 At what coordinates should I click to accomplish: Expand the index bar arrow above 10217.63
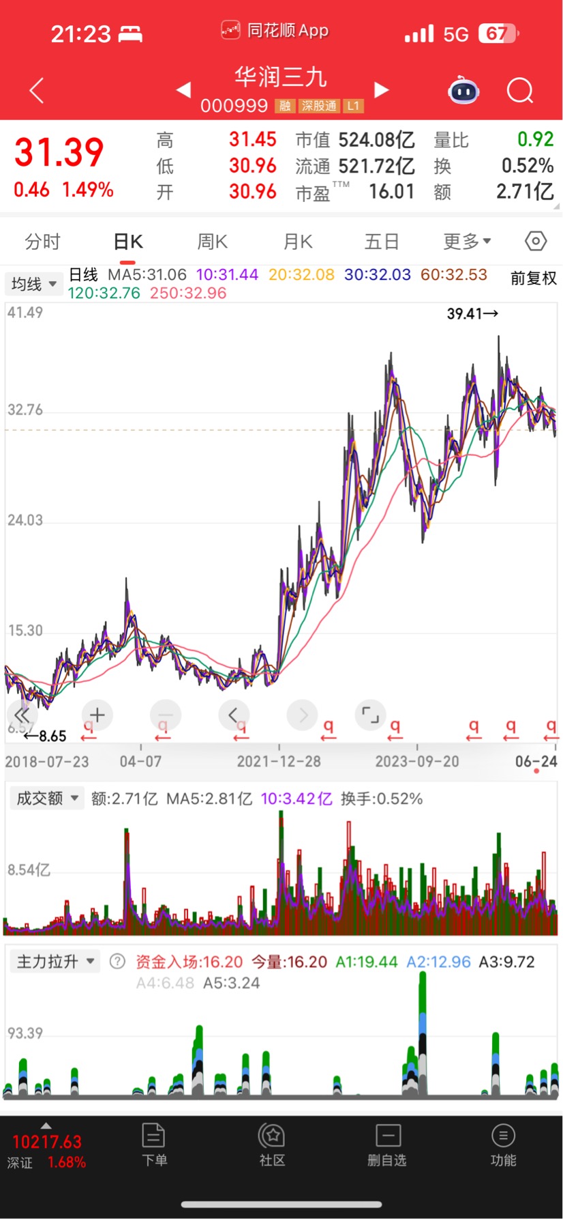(x=46, y=1125)
